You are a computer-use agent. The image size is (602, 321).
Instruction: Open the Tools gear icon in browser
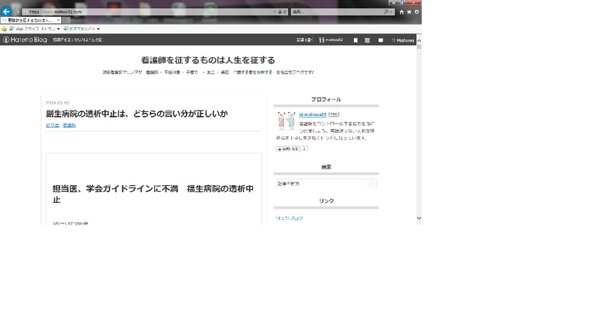point(417,12)
